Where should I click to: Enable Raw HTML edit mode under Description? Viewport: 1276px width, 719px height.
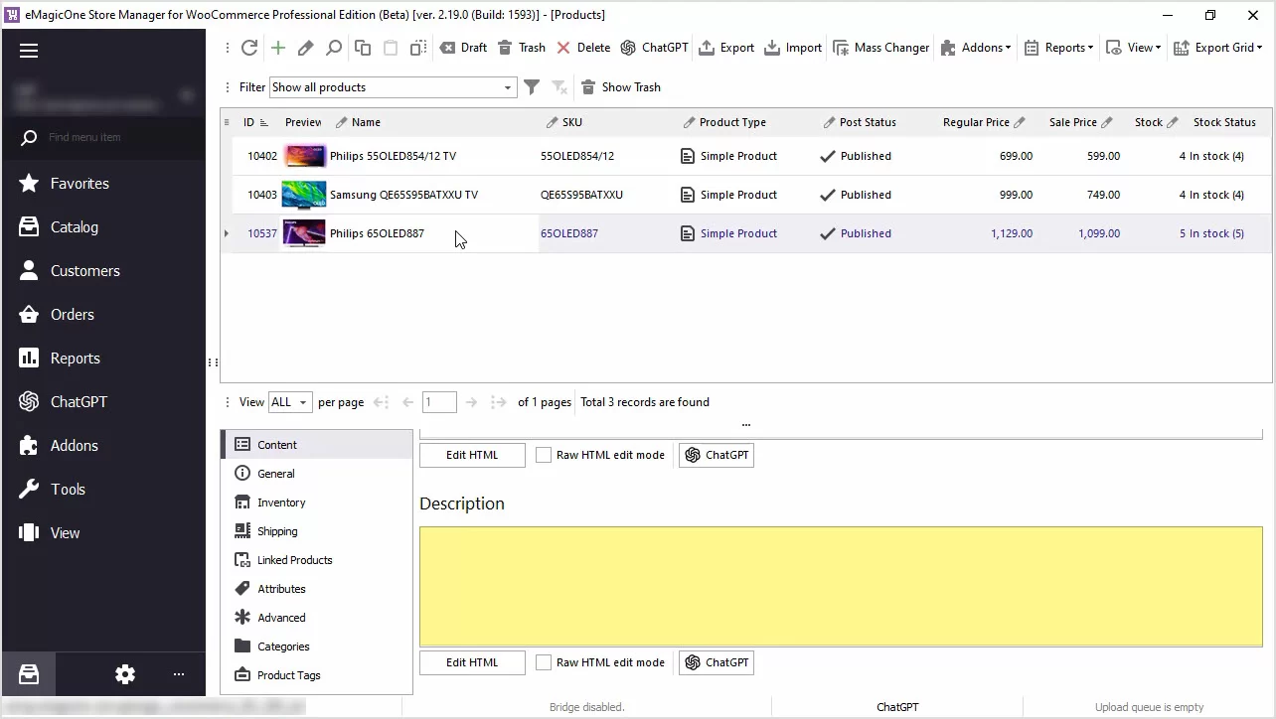pyautogui.click(x=544, y=662)
